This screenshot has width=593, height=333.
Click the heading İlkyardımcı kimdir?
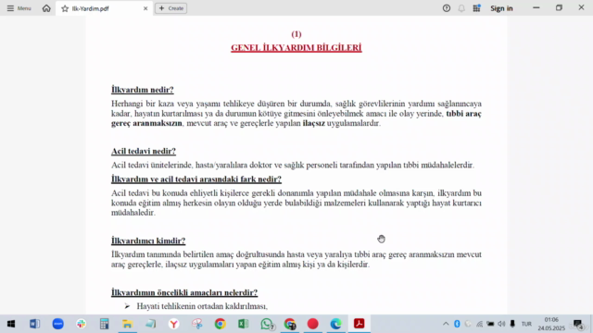click(148, 240)
